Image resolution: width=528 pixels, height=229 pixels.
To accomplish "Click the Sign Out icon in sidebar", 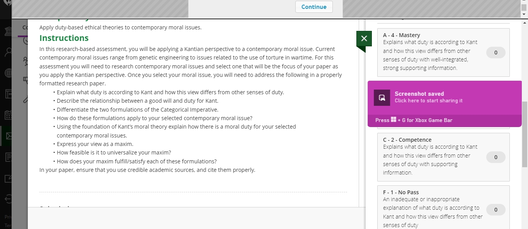I will [7, 199].
